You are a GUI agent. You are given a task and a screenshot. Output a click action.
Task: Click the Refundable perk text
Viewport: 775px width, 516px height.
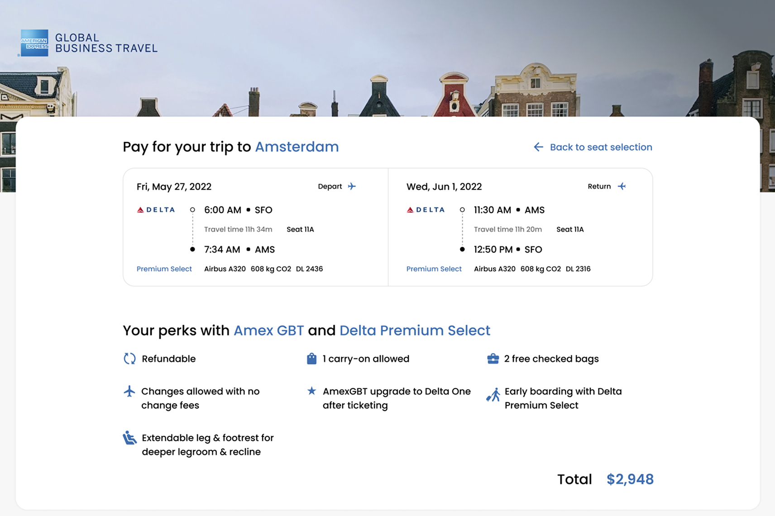(169, 359)
